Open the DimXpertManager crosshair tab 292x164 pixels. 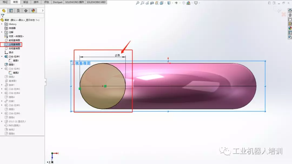tap(26, 11)
